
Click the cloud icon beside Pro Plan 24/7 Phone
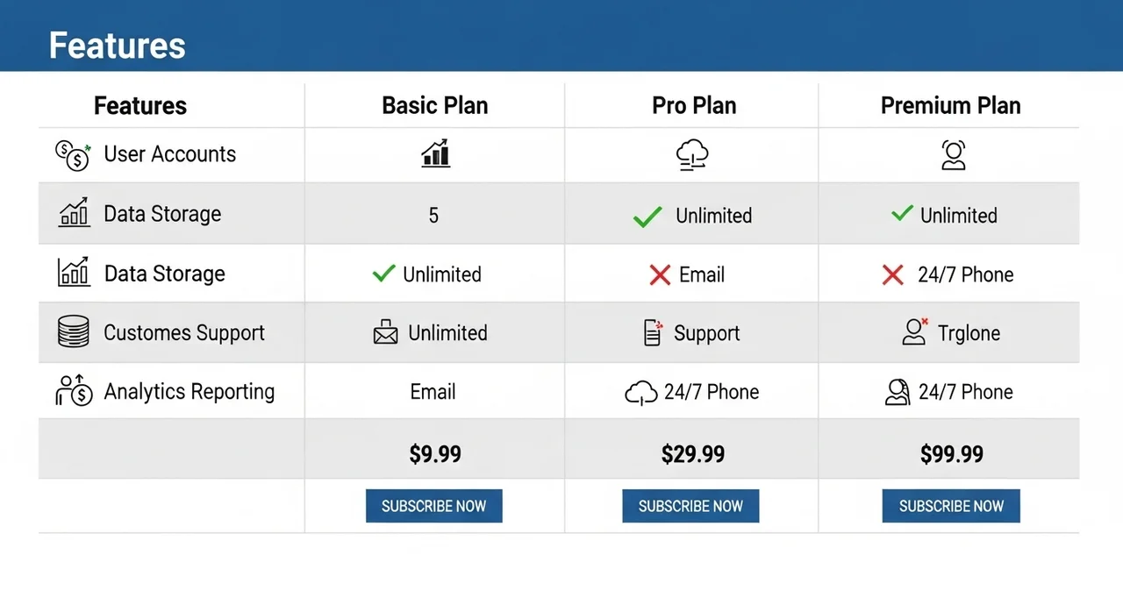pyautogui.click(x=640, y=393)
